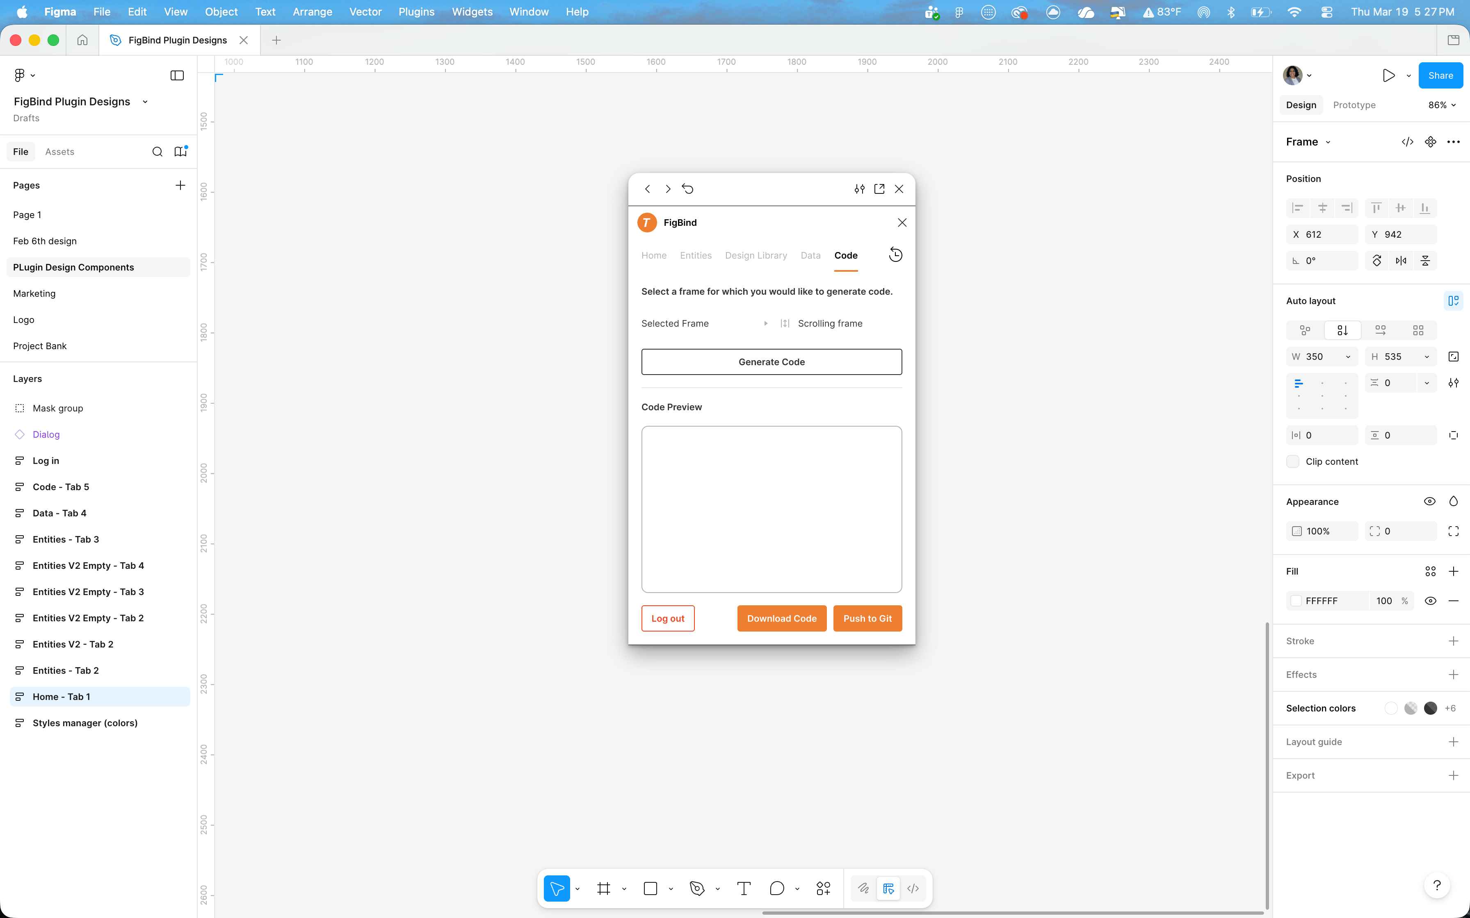Select the Text tool
Screen dimensions: 1470x918
click(744, 888)
